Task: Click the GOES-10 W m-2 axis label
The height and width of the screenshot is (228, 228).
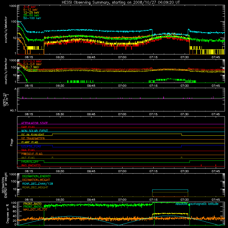Action: 6,99
